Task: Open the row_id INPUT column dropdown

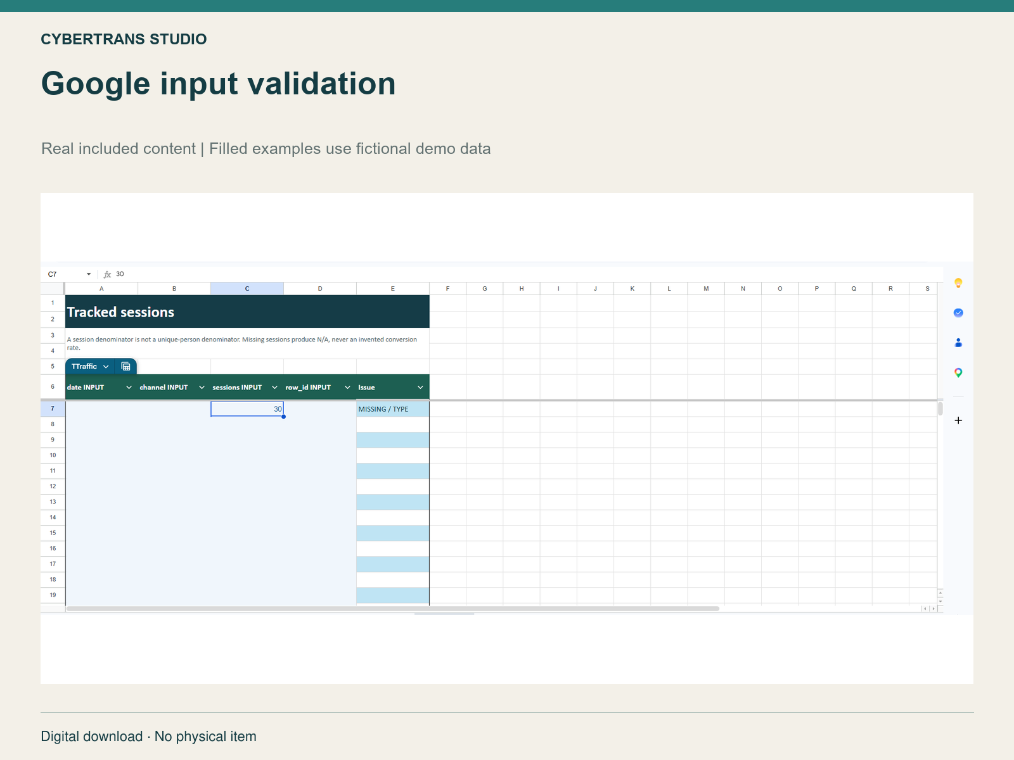Action: pyautogui.click(x=347, y=388)
